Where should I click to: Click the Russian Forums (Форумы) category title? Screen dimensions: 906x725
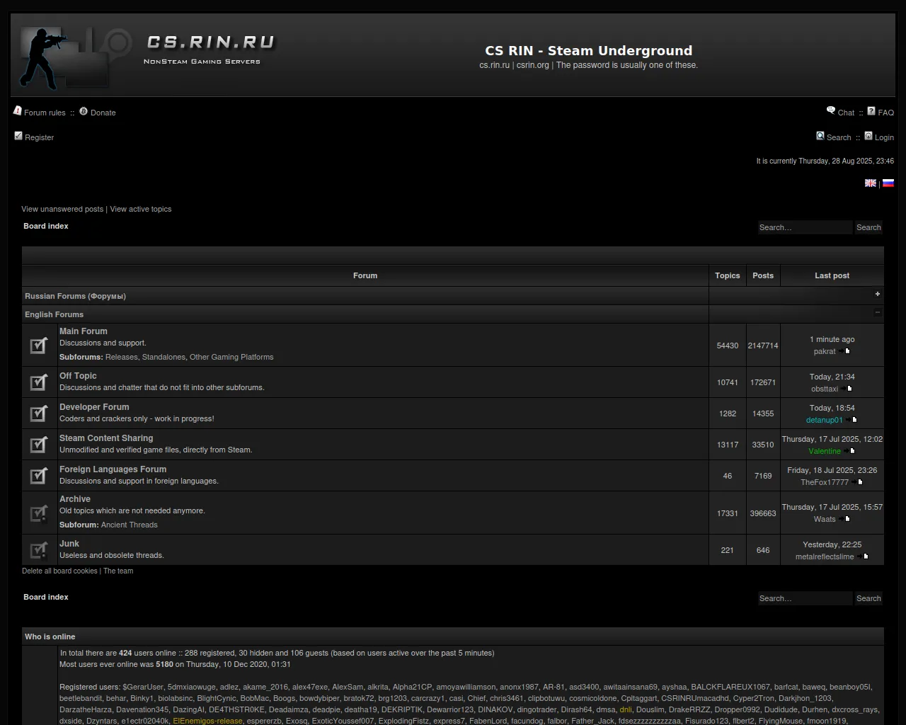pos(75,296)
